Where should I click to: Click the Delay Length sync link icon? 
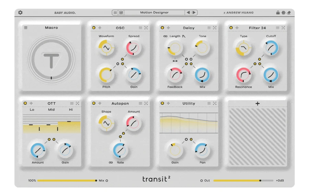tap(165, 36)
